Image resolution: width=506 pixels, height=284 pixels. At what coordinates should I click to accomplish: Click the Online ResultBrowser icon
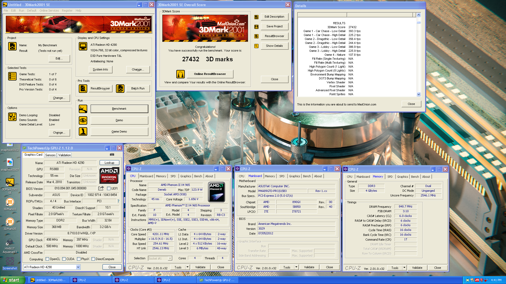click(x=181, y=74)
